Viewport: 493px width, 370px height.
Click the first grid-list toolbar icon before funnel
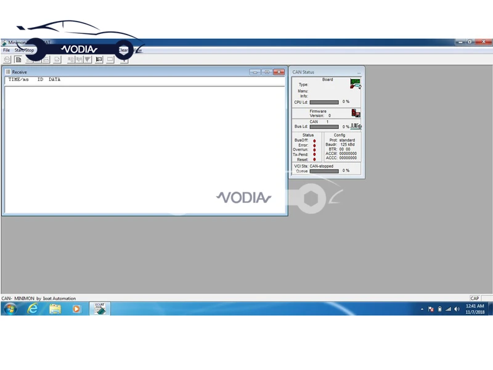coord(71,59)
